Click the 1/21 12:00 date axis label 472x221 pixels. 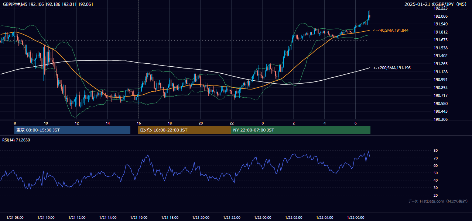[77, 218]
